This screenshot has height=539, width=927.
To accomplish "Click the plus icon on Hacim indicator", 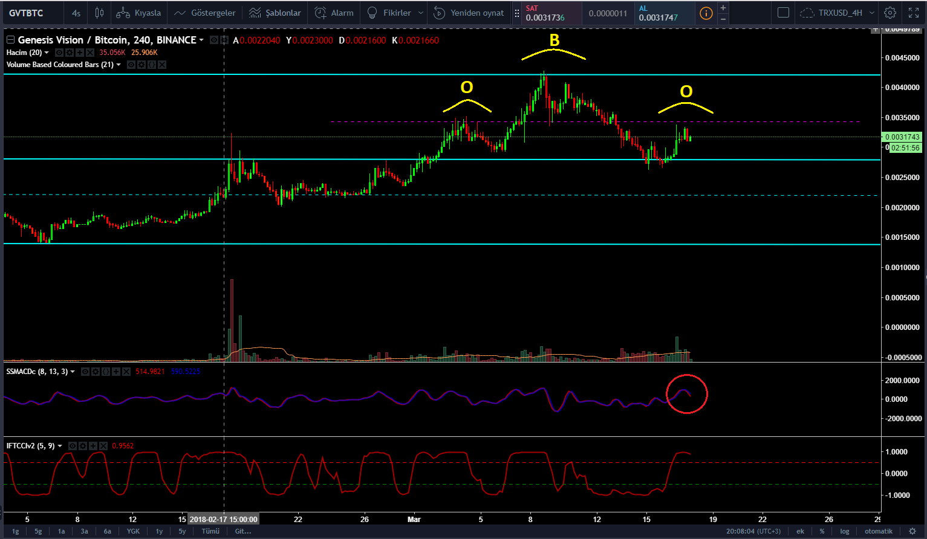I will 80,53.
